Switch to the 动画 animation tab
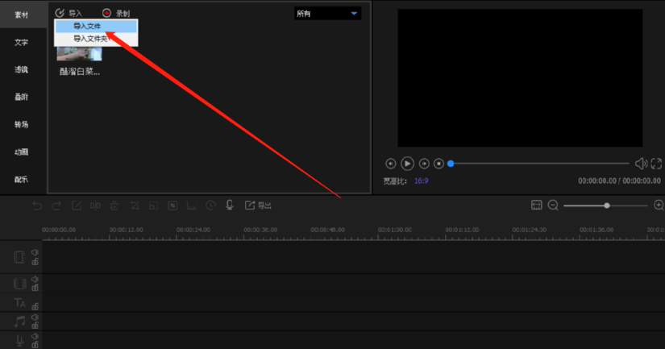The height and width of the screenshot is (349, 665). coord(21,152)
